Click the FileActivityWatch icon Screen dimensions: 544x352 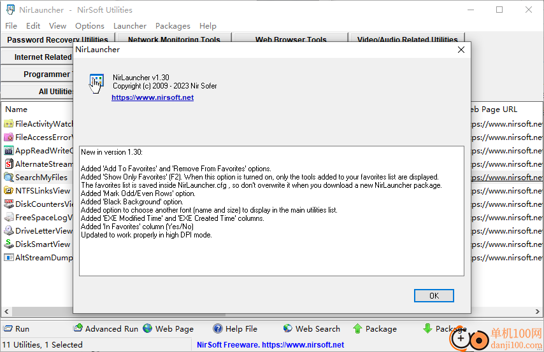[9, 124]
